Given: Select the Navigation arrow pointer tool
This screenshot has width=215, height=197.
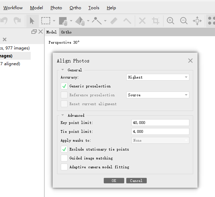Looking at the screenshot, I should tap(32, 21).
